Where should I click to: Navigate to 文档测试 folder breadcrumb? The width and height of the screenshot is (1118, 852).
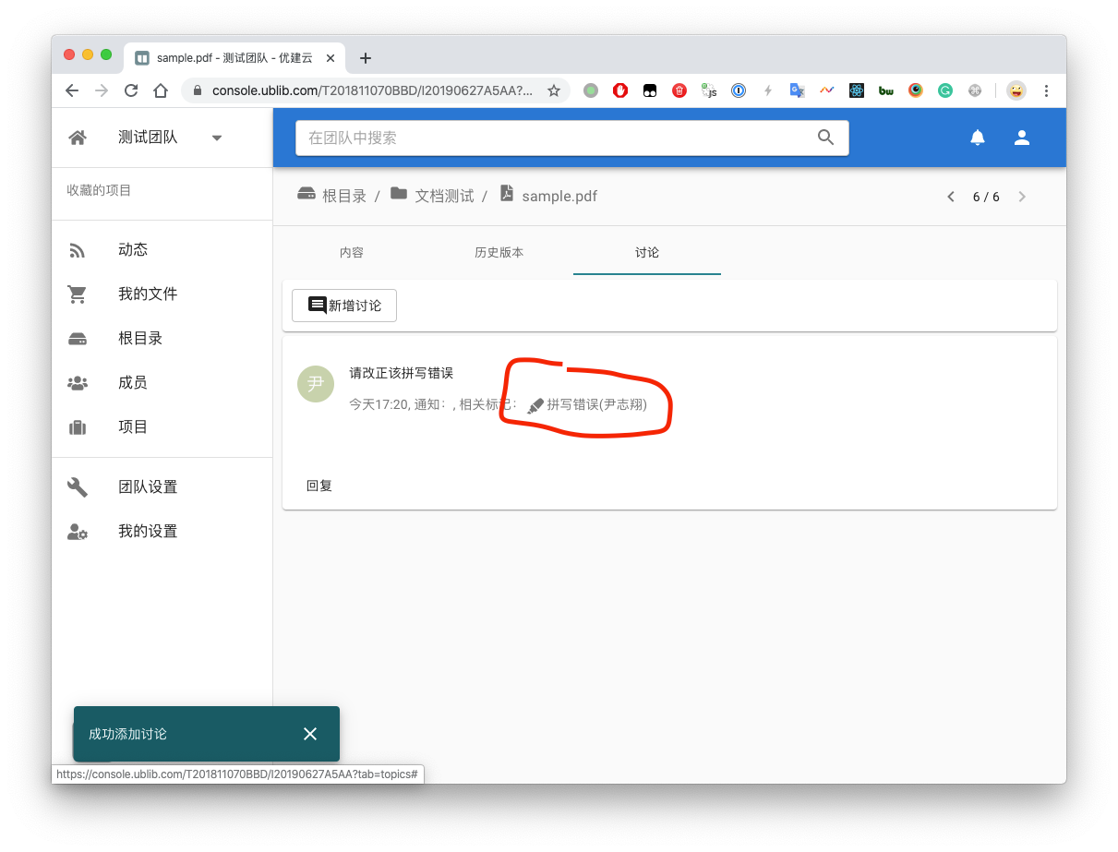[443, 196]
